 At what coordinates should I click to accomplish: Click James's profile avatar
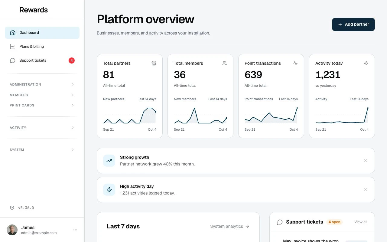(12, 230)
